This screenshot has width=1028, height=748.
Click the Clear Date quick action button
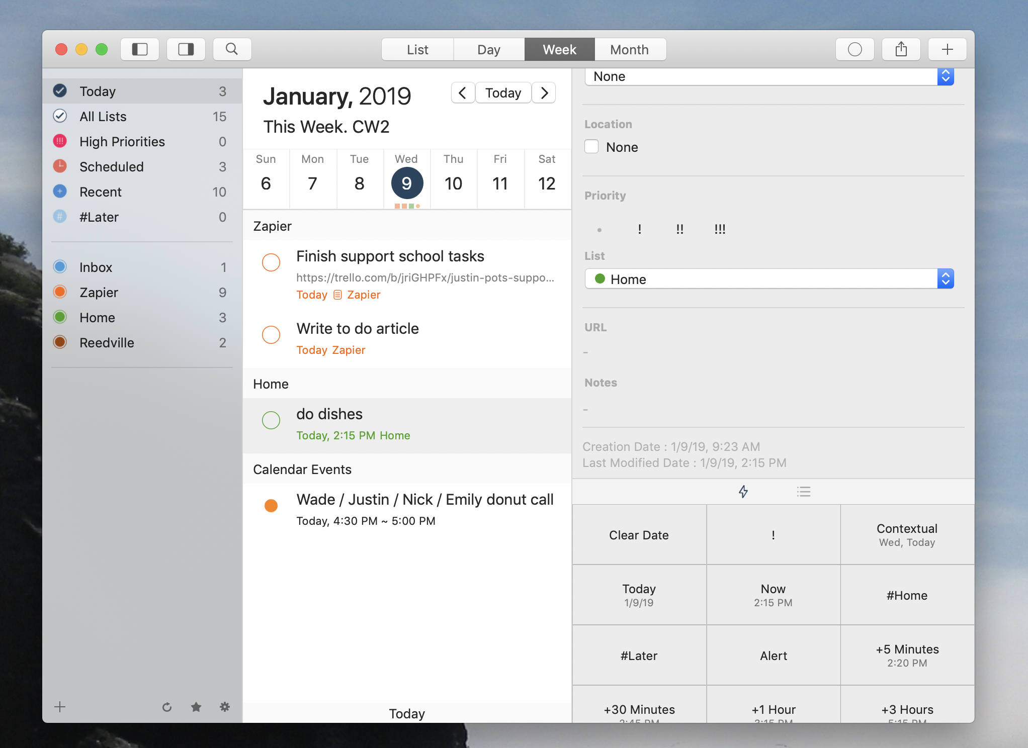pyautogui.click(x=639, y=535)
